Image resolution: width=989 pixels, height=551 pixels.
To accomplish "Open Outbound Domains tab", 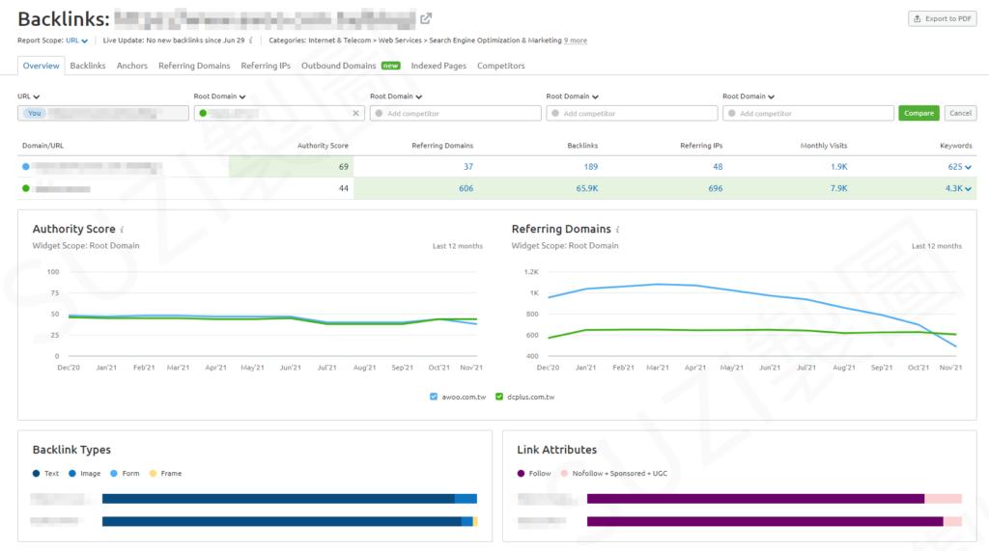I will point(339,66).
